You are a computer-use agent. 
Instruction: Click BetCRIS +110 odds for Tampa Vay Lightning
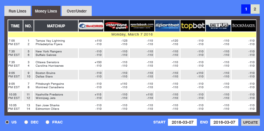coord(98,41)
